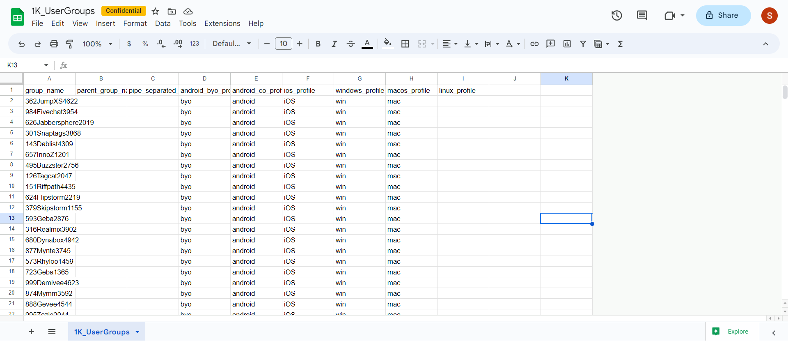Decrease decimal places icon
Viewport: 788px width, 341px height.
[161, 44]
